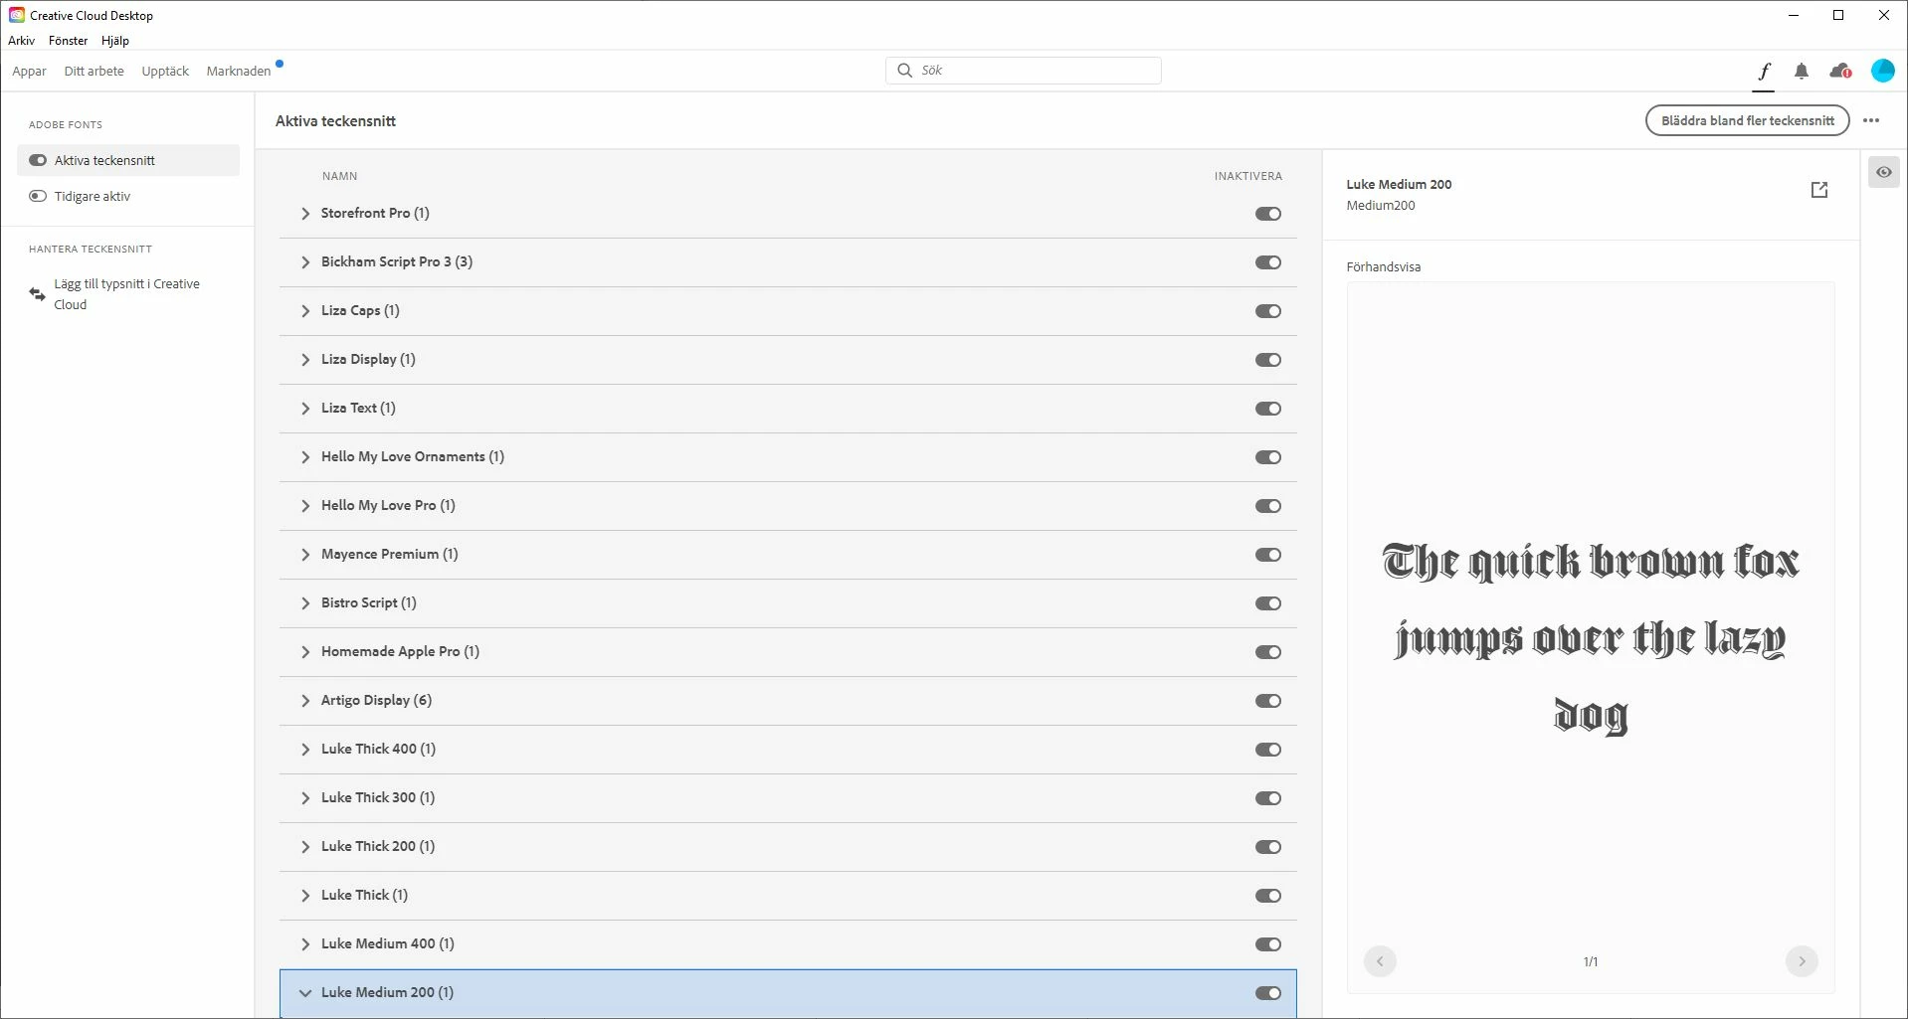Screen dimensions: 1908x1019
Task: Disable Luke Medium 400 toggle
Action: click(1268, 944)
